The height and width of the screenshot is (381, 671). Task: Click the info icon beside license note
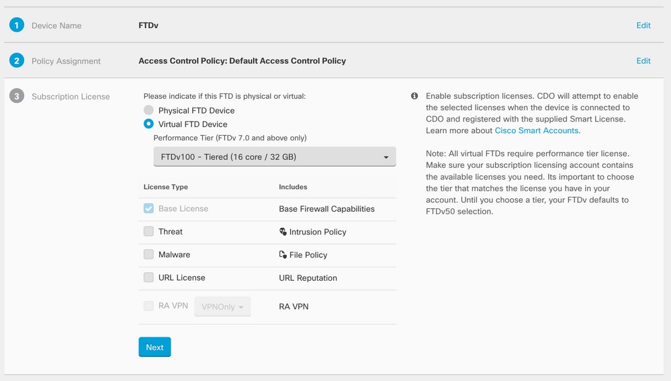(x=414, y=96)
